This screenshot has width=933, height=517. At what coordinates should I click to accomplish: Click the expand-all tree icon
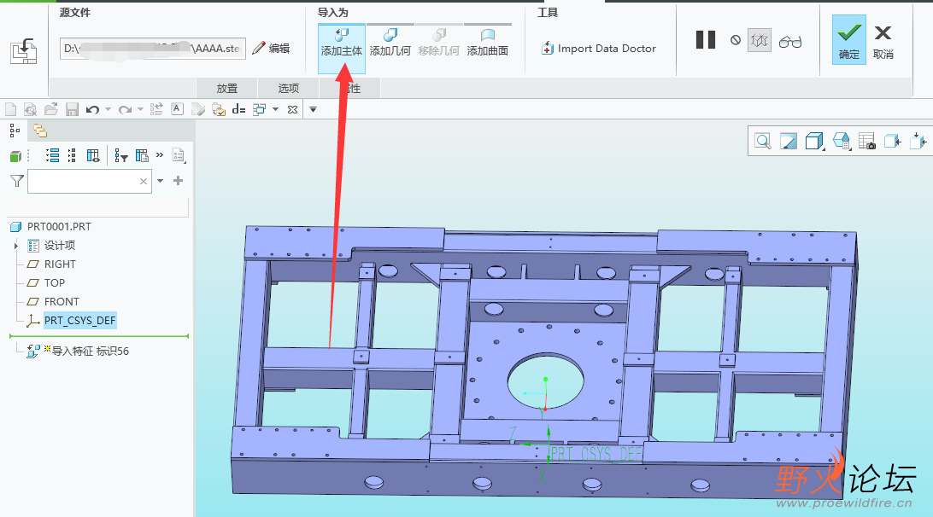(52, 155)
